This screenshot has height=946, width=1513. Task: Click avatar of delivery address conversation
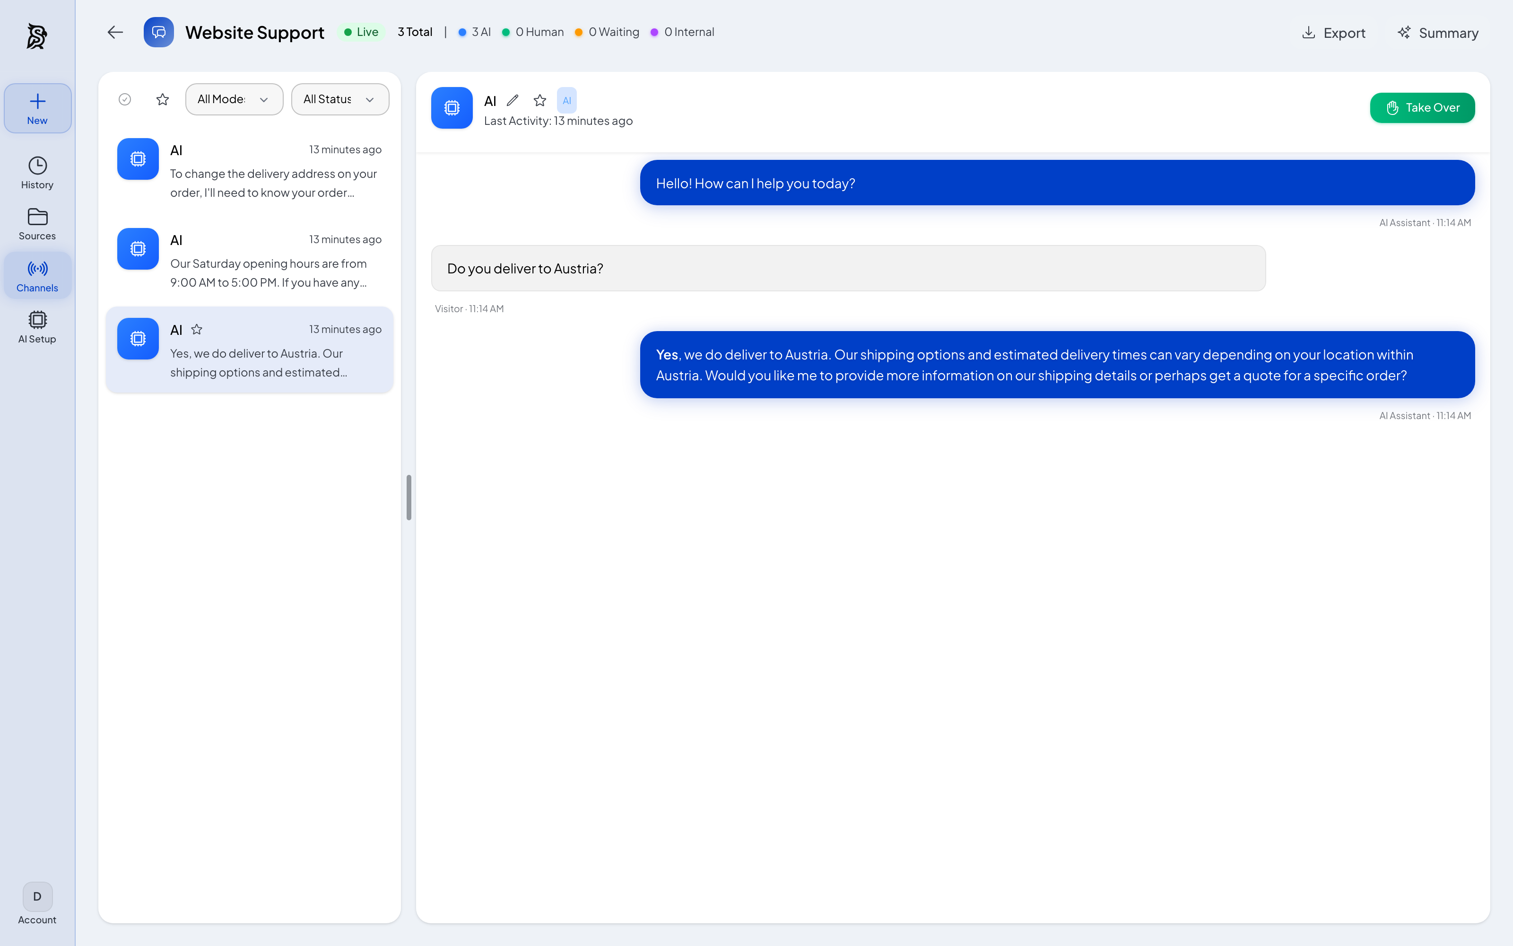[x=138, y=159]
